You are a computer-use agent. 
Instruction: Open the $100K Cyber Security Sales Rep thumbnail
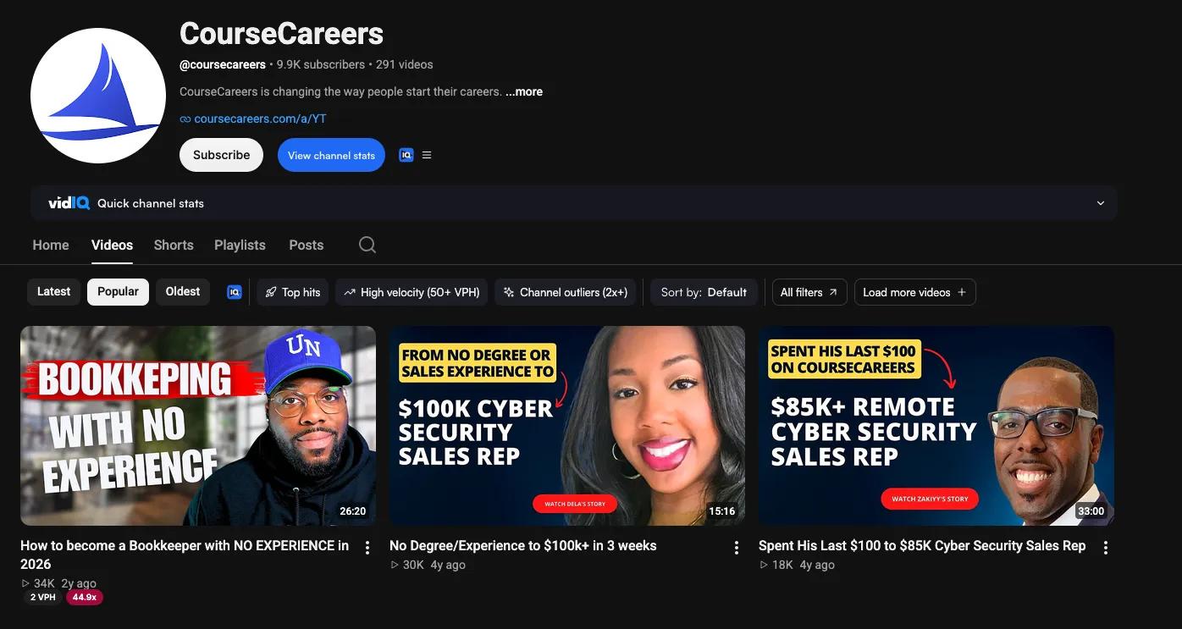tap(567, 426)
